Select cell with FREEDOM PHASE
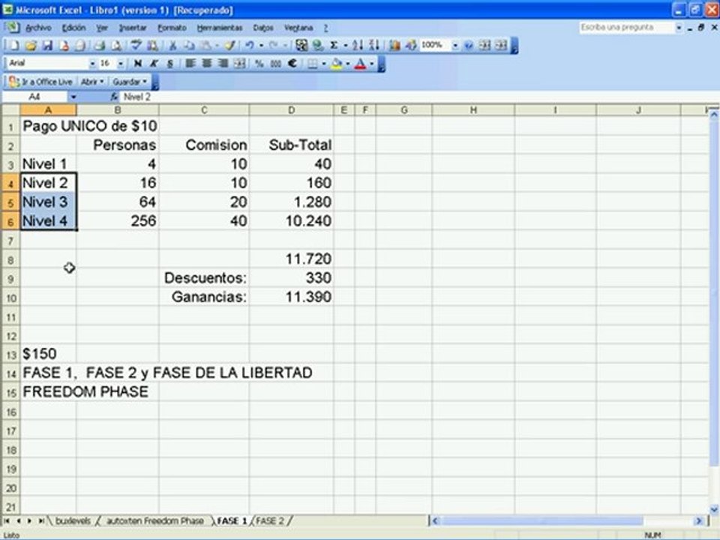The image size is (720, 540). click(48, 392)
